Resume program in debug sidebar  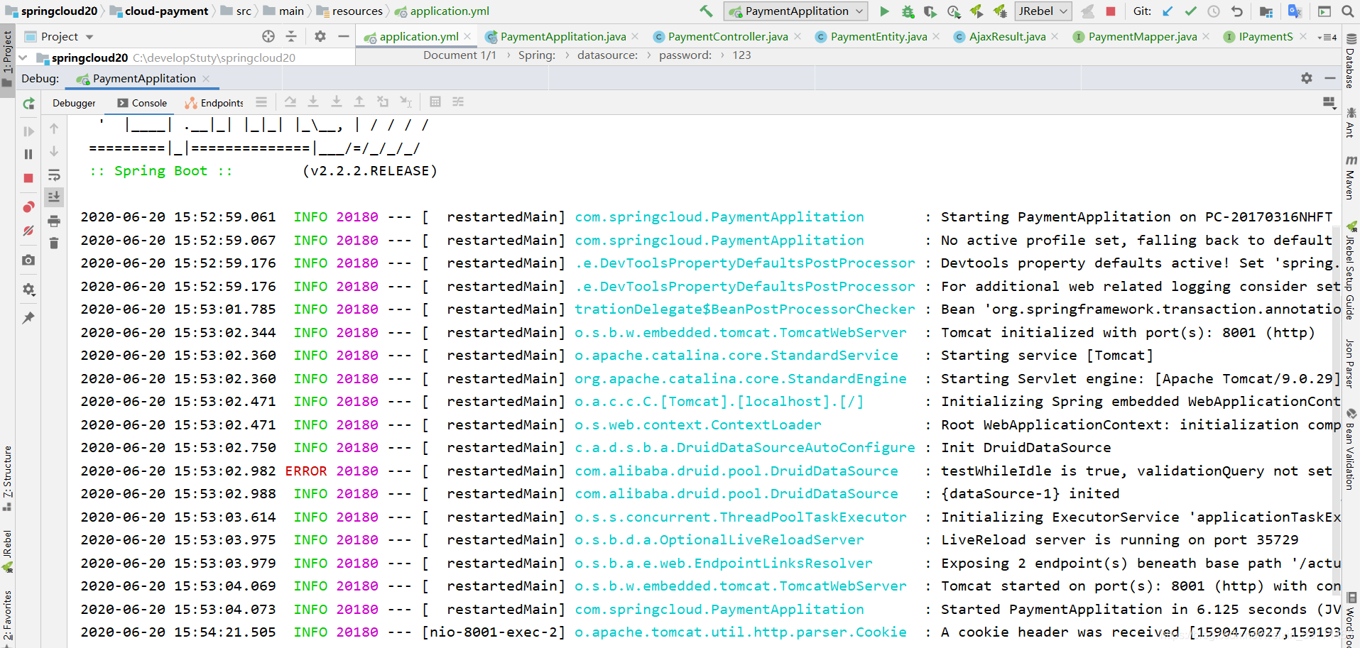[x=28, y=131]
